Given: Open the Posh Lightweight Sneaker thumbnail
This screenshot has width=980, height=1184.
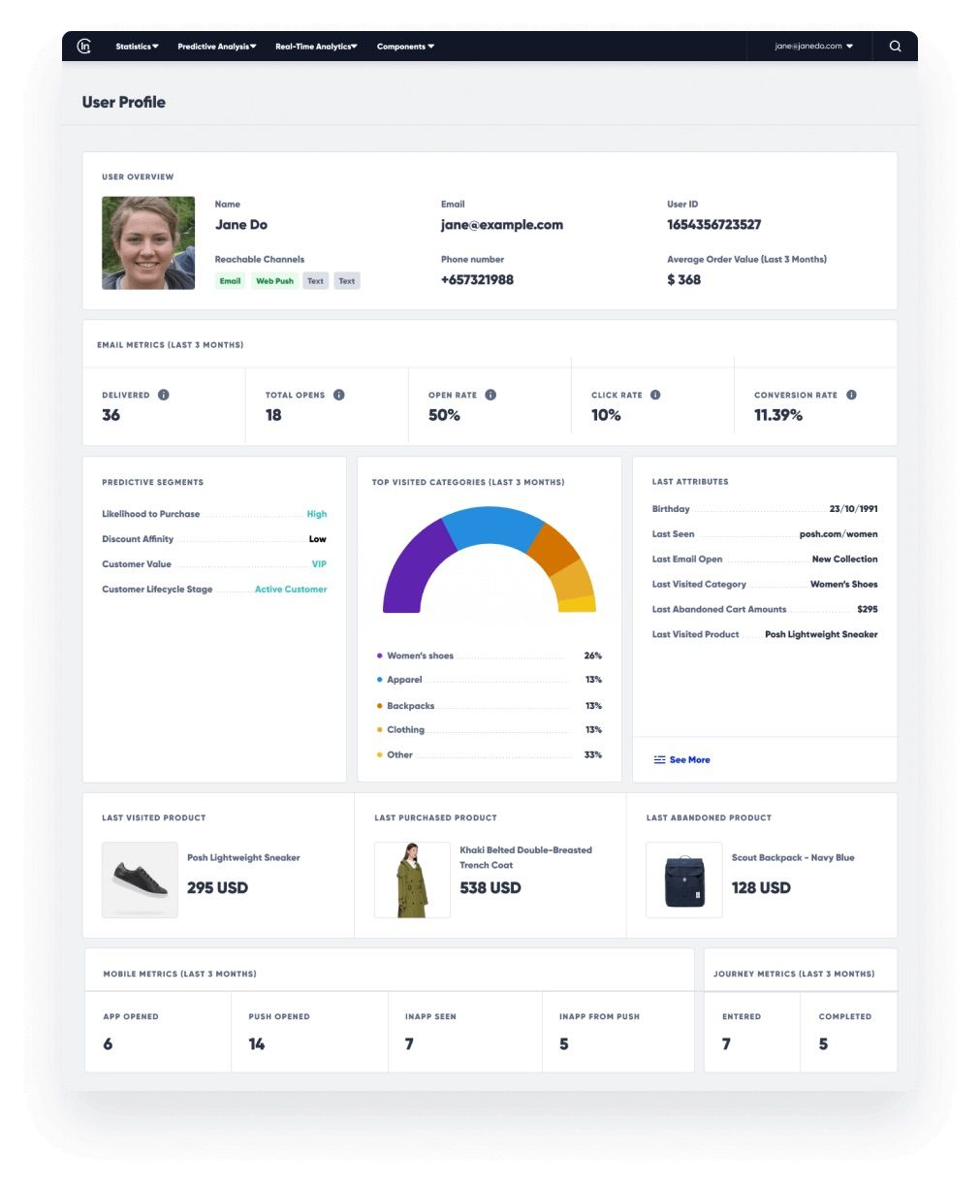Looking at the screenshot, I should click(x=140, y=880).
